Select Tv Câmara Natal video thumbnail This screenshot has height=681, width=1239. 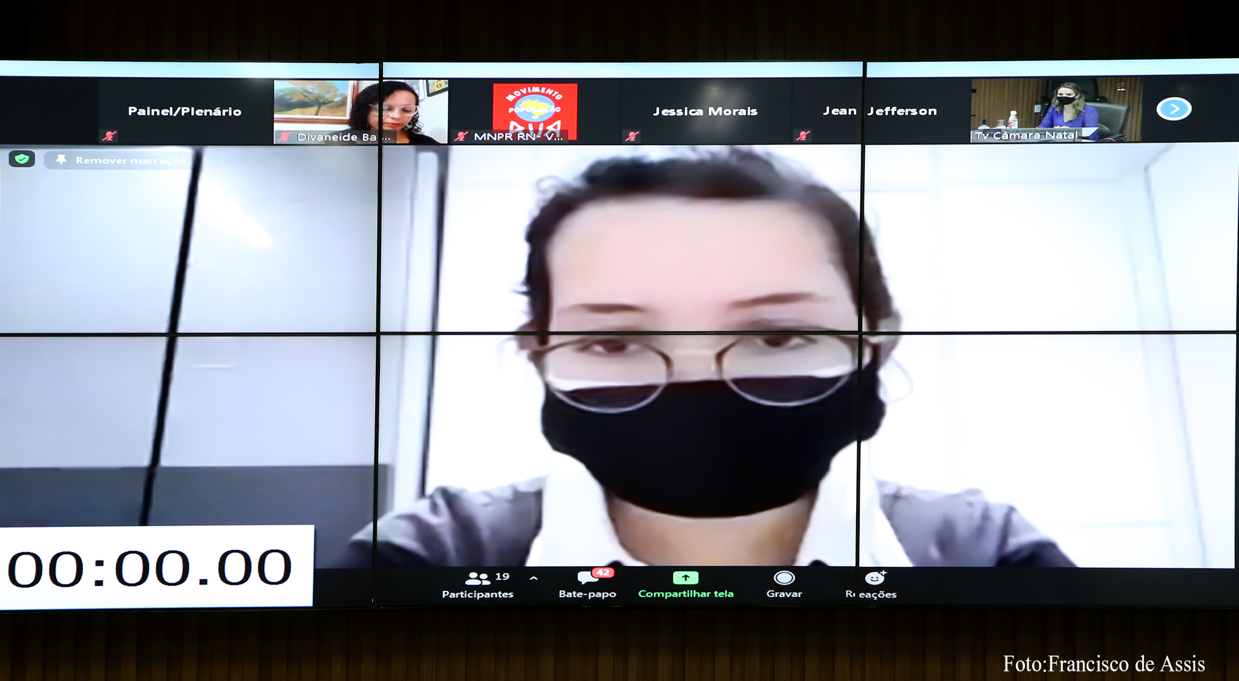[x=1056, y=109]
